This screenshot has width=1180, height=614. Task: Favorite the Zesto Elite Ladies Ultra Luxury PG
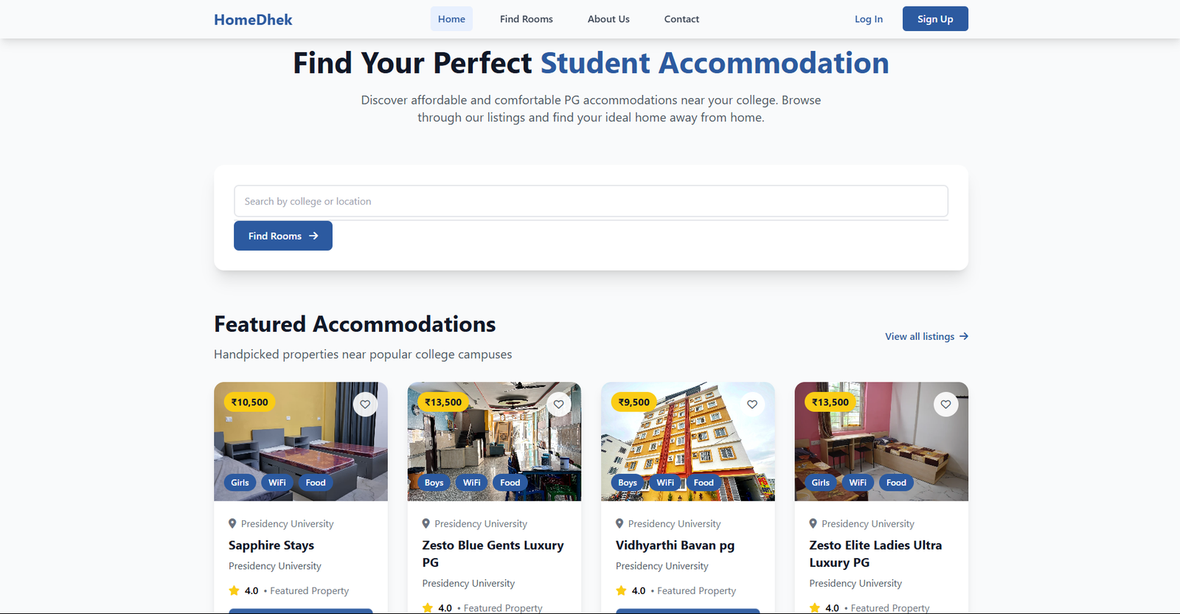tap(946, 404)
